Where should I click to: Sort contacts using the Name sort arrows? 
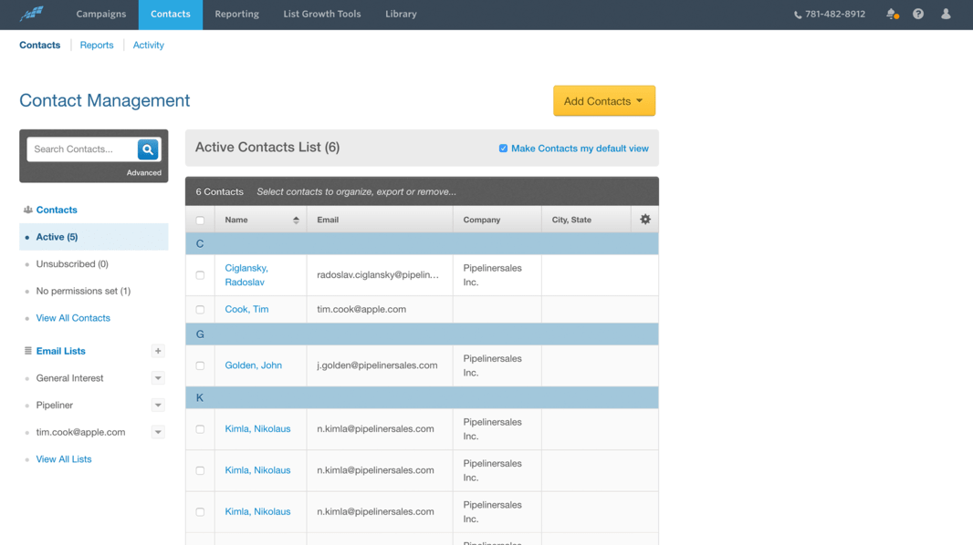click(296, 221)
